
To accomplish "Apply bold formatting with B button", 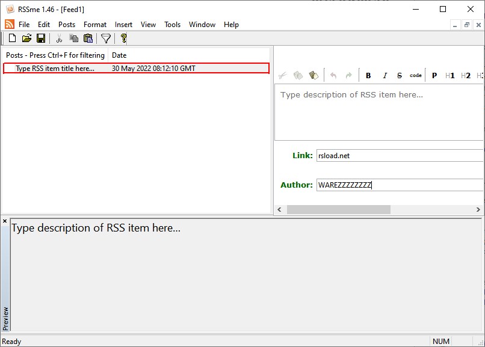I will coord(368,75).
